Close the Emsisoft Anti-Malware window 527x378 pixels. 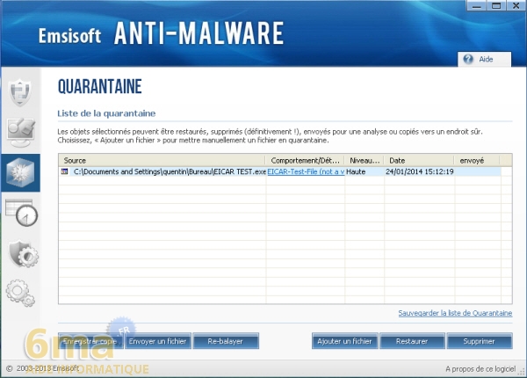click(516, 6)
